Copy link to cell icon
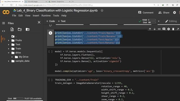Viewport: 180px width, 101px height. click(159, 29)
